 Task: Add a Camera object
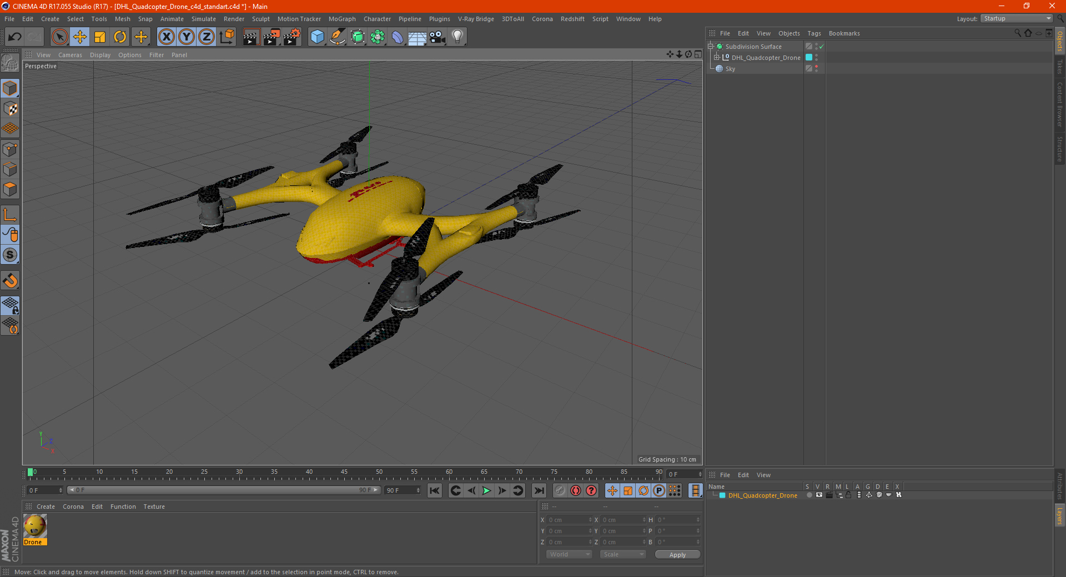click(438, 37)
